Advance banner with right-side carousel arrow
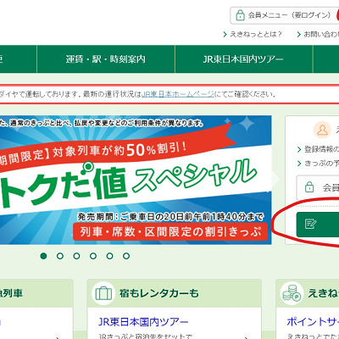The height and width of the screenshot is (339, 339). [275, 179]
